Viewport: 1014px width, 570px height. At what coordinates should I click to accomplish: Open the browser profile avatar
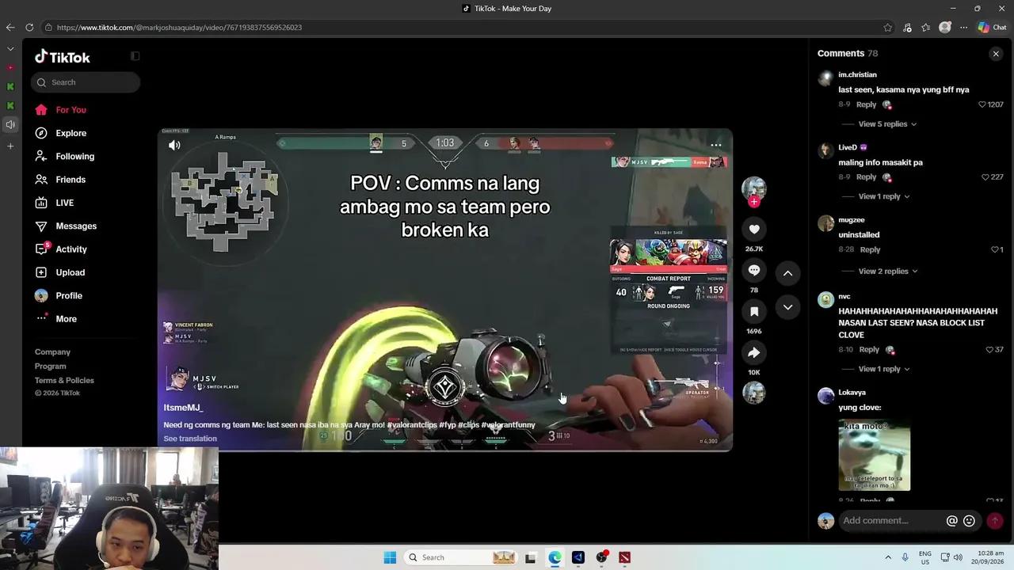(945, 28)
